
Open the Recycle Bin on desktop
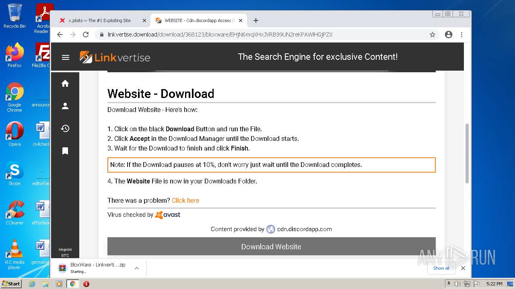pyautogui.click(x=14, y=16)
